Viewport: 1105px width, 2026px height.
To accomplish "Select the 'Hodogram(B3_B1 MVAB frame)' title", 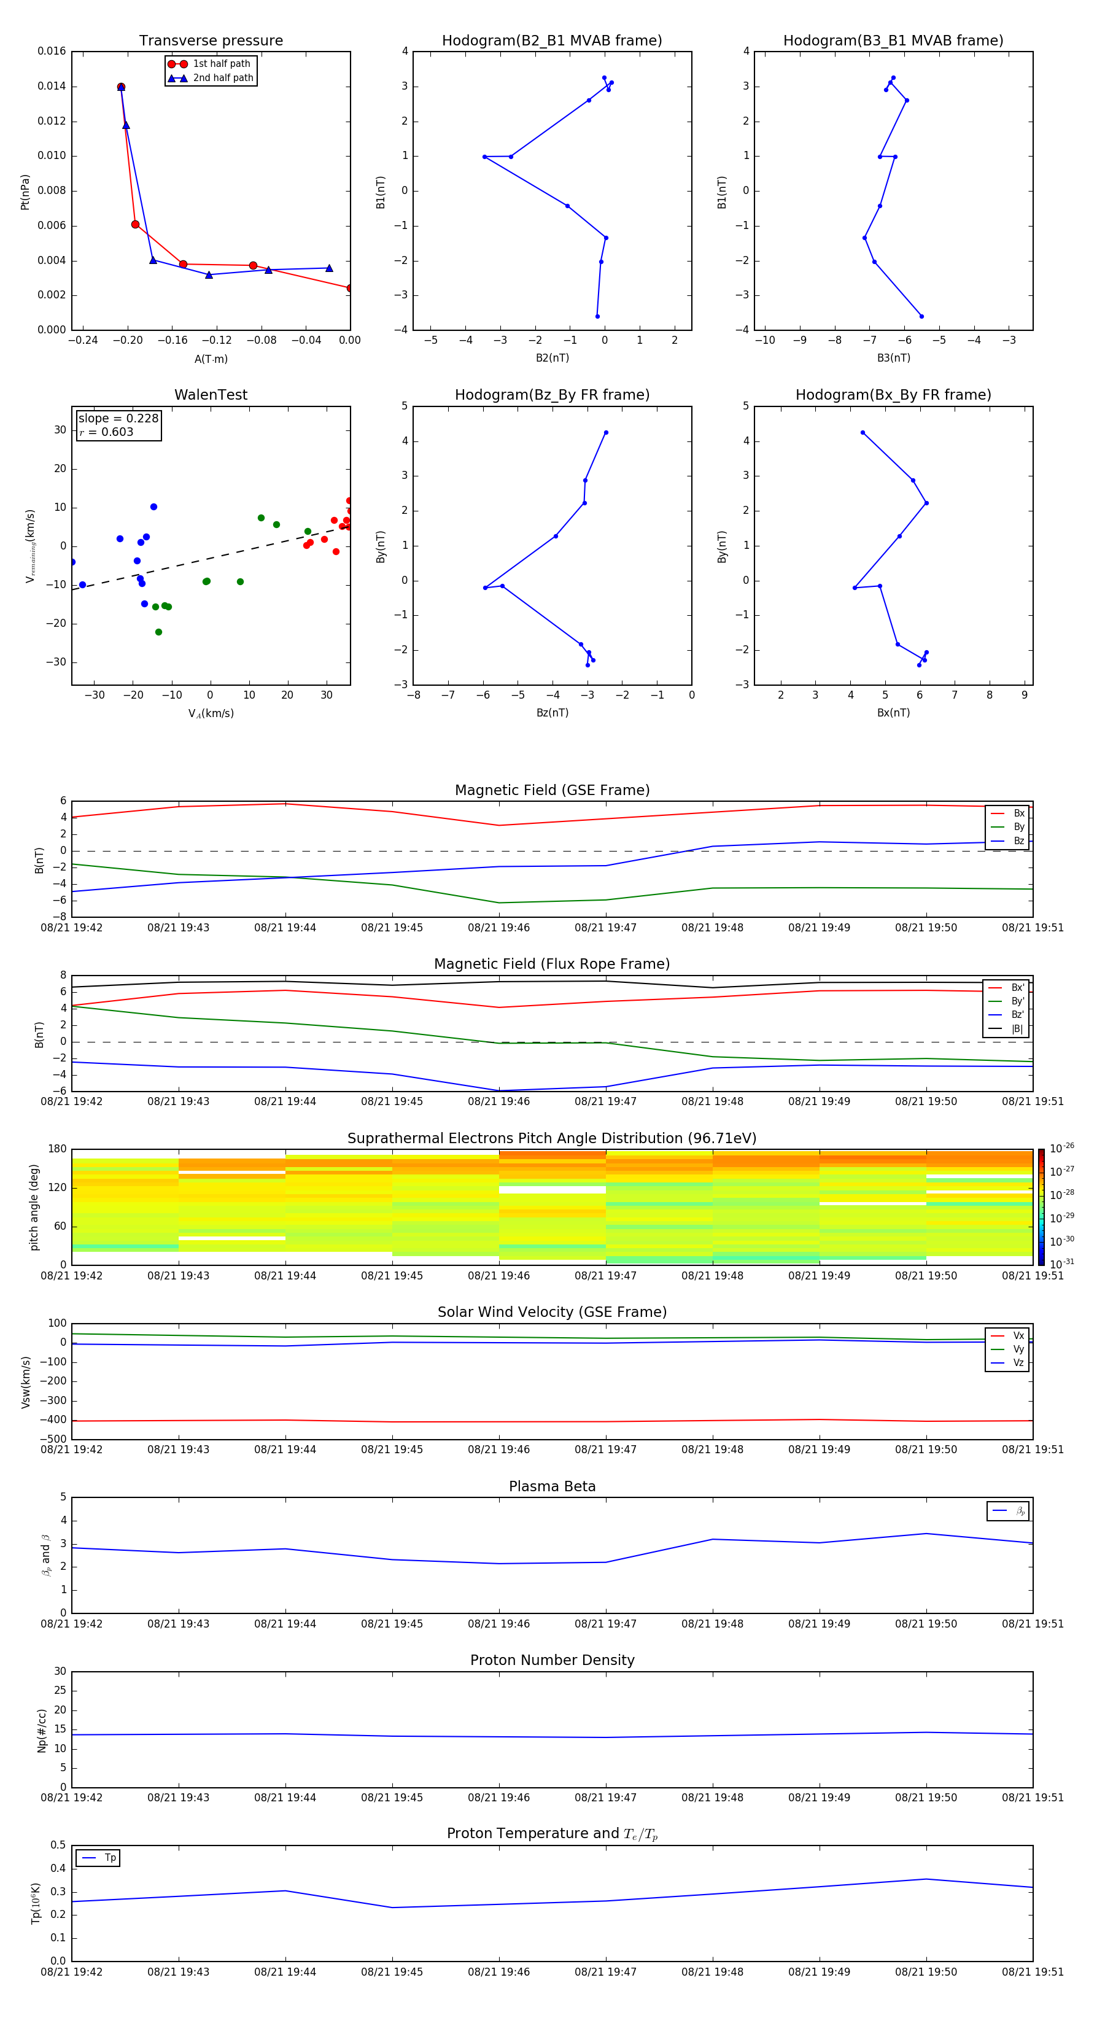I will tap(893, 41).
